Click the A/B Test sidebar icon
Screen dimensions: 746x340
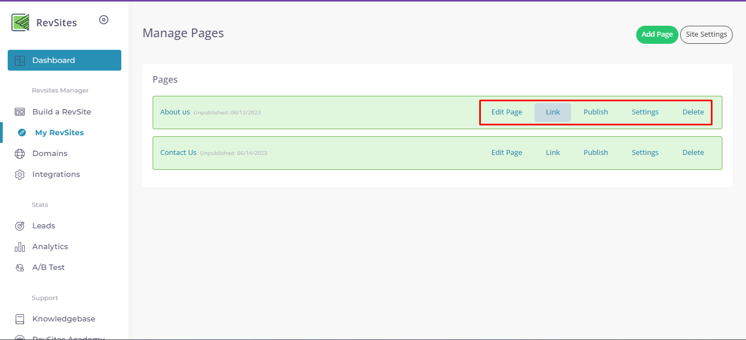click(20, 267)
